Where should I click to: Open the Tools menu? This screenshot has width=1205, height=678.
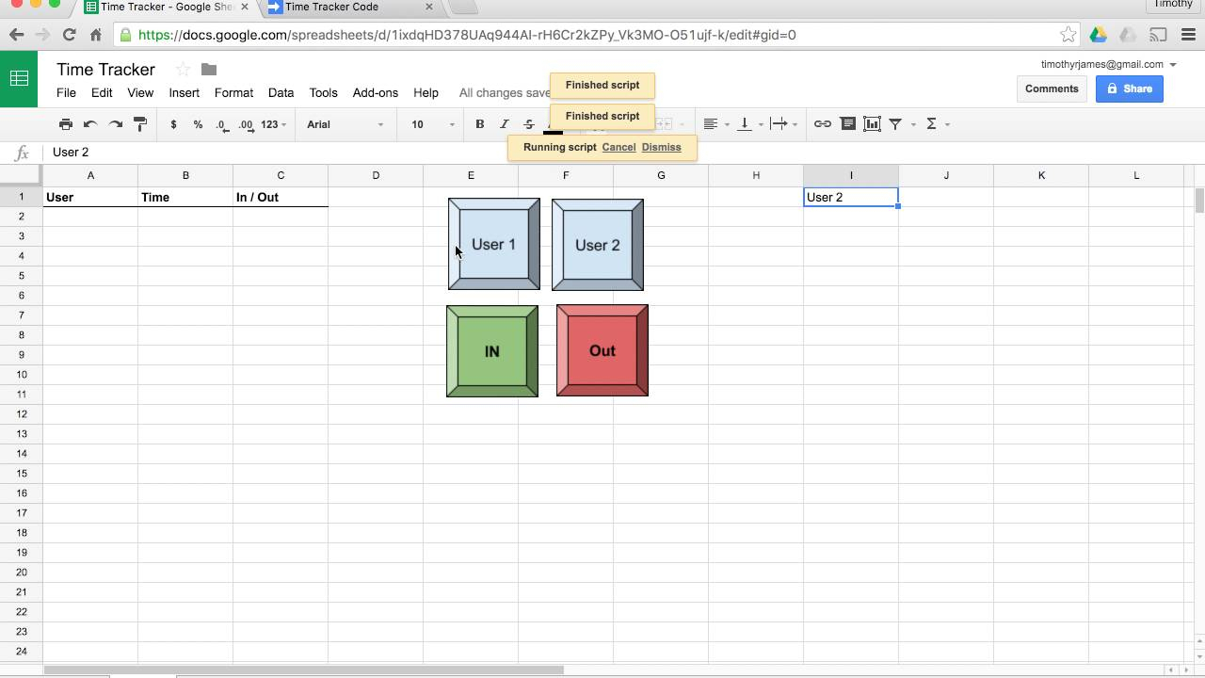pos(323,92)
